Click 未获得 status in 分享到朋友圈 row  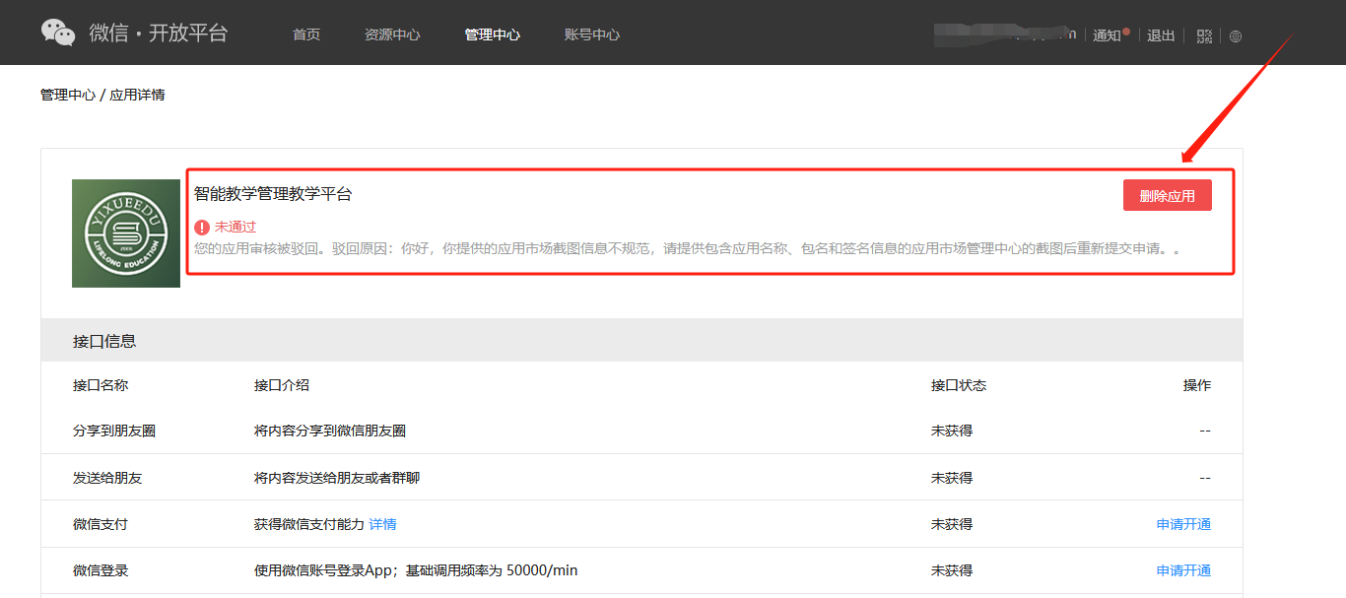[x=952, y=431]
